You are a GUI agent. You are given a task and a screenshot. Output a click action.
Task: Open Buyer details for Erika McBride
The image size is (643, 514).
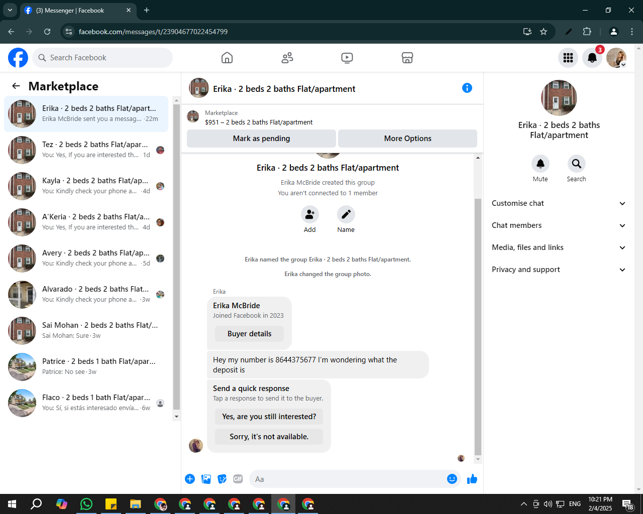point(249,334)
